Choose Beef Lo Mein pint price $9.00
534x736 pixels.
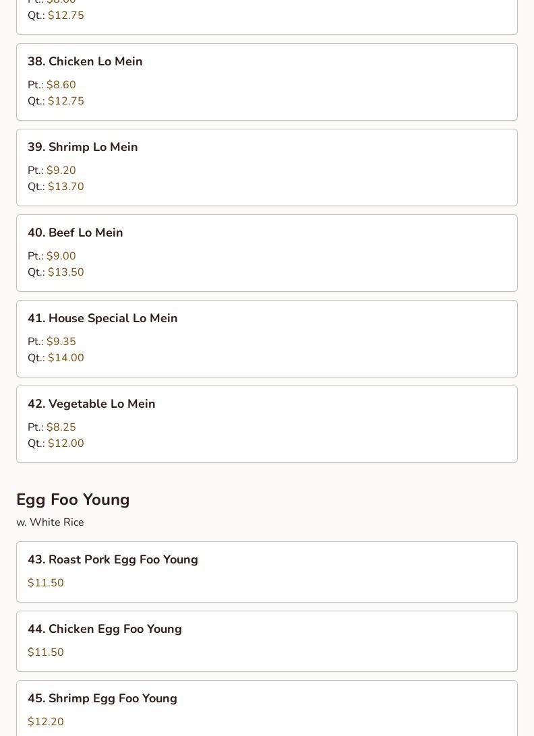(x=61, y=256)
